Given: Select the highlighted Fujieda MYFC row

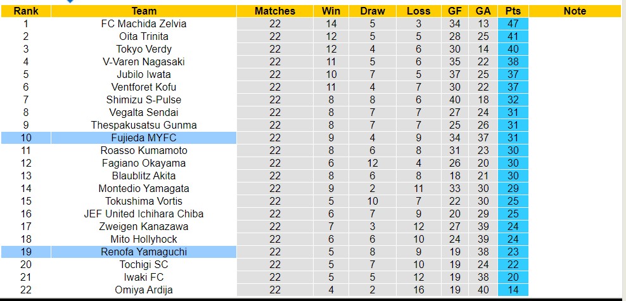Looking at the screenshot, I should 144,138.
